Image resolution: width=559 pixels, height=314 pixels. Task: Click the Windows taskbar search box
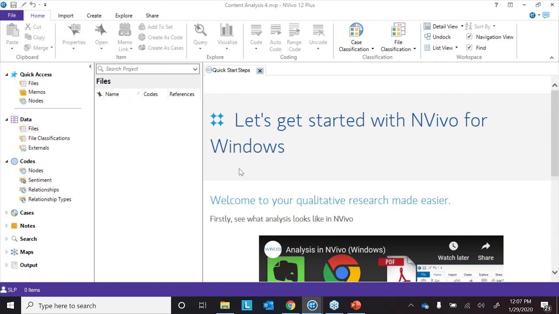point(96,306)
